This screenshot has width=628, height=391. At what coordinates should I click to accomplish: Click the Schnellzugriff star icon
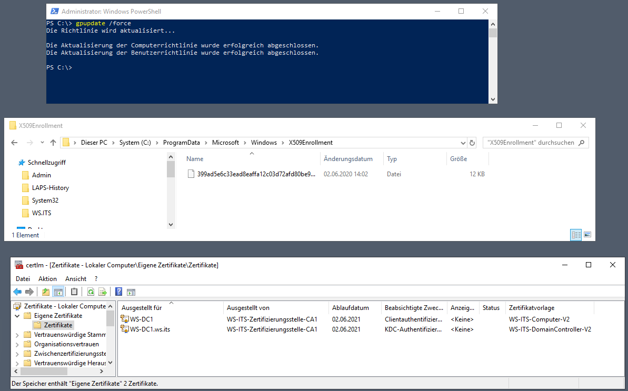click(x=22, y=163)
